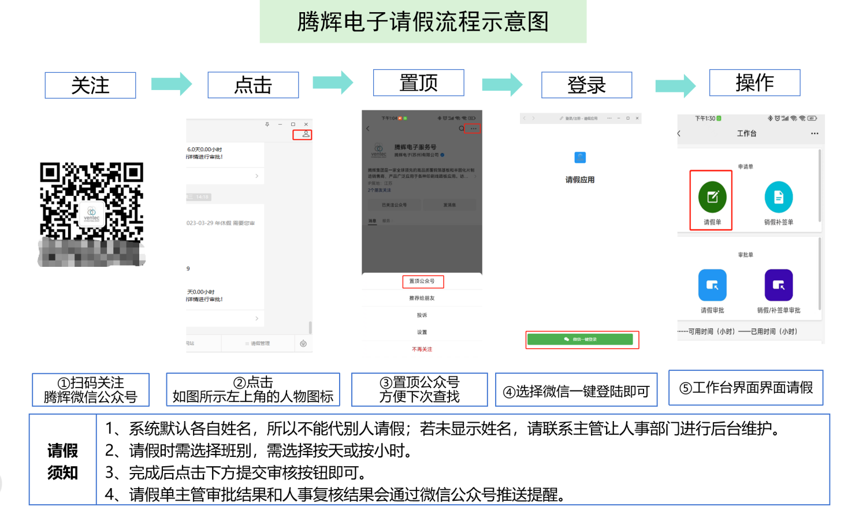Tap the three-dot menu on 腾辉电子服务号 page

(x=473, y=129)
